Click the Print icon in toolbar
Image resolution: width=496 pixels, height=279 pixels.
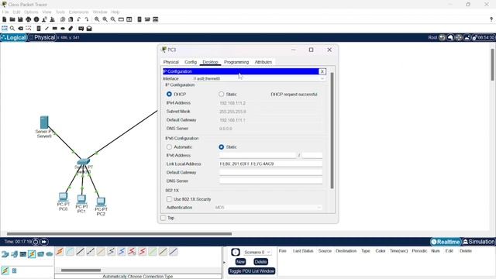point(29,19)
